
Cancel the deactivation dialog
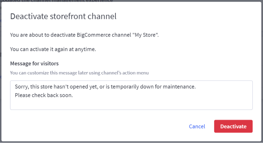point(197,127)
